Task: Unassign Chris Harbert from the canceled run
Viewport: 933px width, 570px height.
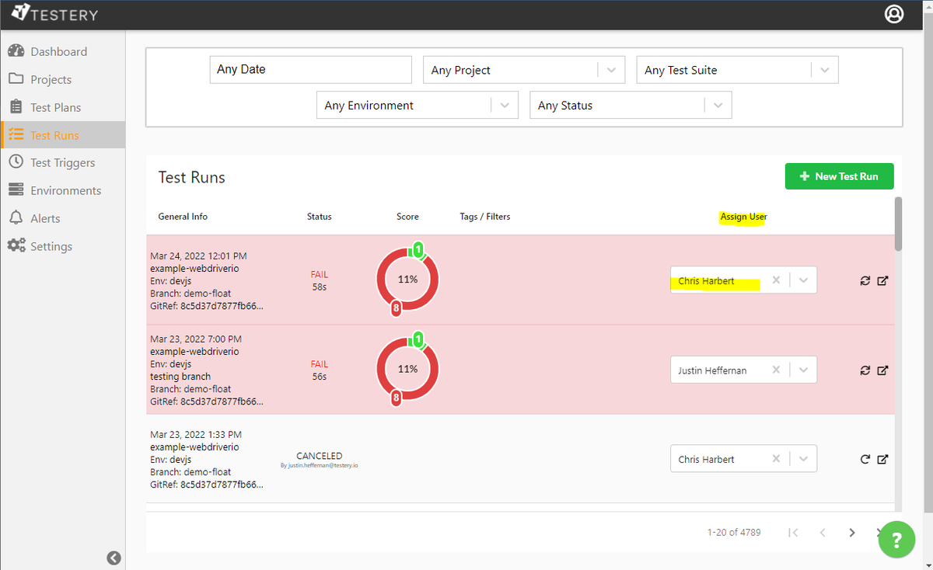Action: [776, 458]
